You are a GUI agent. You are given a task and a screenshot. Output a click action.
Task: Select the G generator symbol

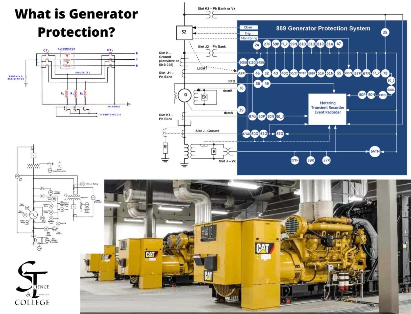point(185,95)
